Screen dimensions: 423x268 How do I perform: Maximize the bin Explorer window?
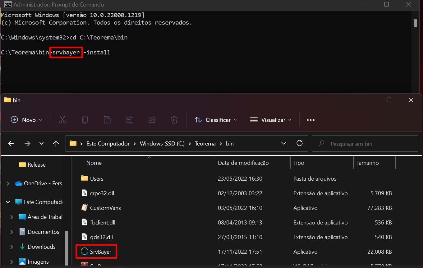click(389, 100)
